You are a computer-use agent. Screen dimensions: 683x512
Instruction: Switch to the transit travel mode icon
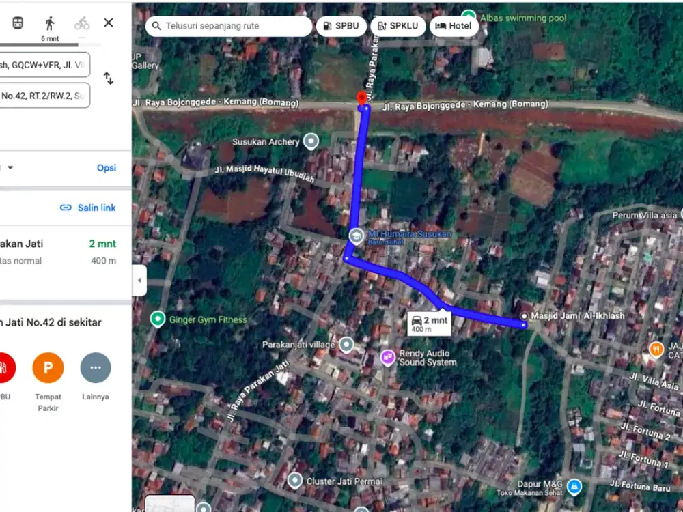pos(17,23)
